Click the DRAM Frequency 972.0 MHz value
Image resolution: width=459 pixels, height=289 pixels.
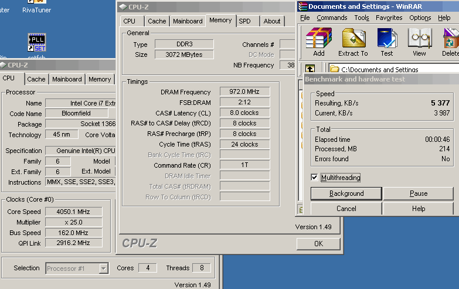point(244,91)
